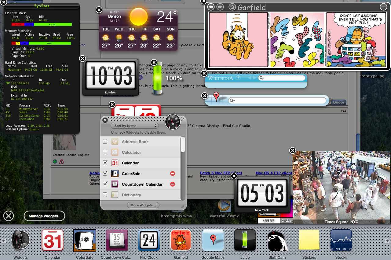This screenshot has width=391, height=260.
Task: Launch the Google Maps widget icon
Action: point(213,240)
